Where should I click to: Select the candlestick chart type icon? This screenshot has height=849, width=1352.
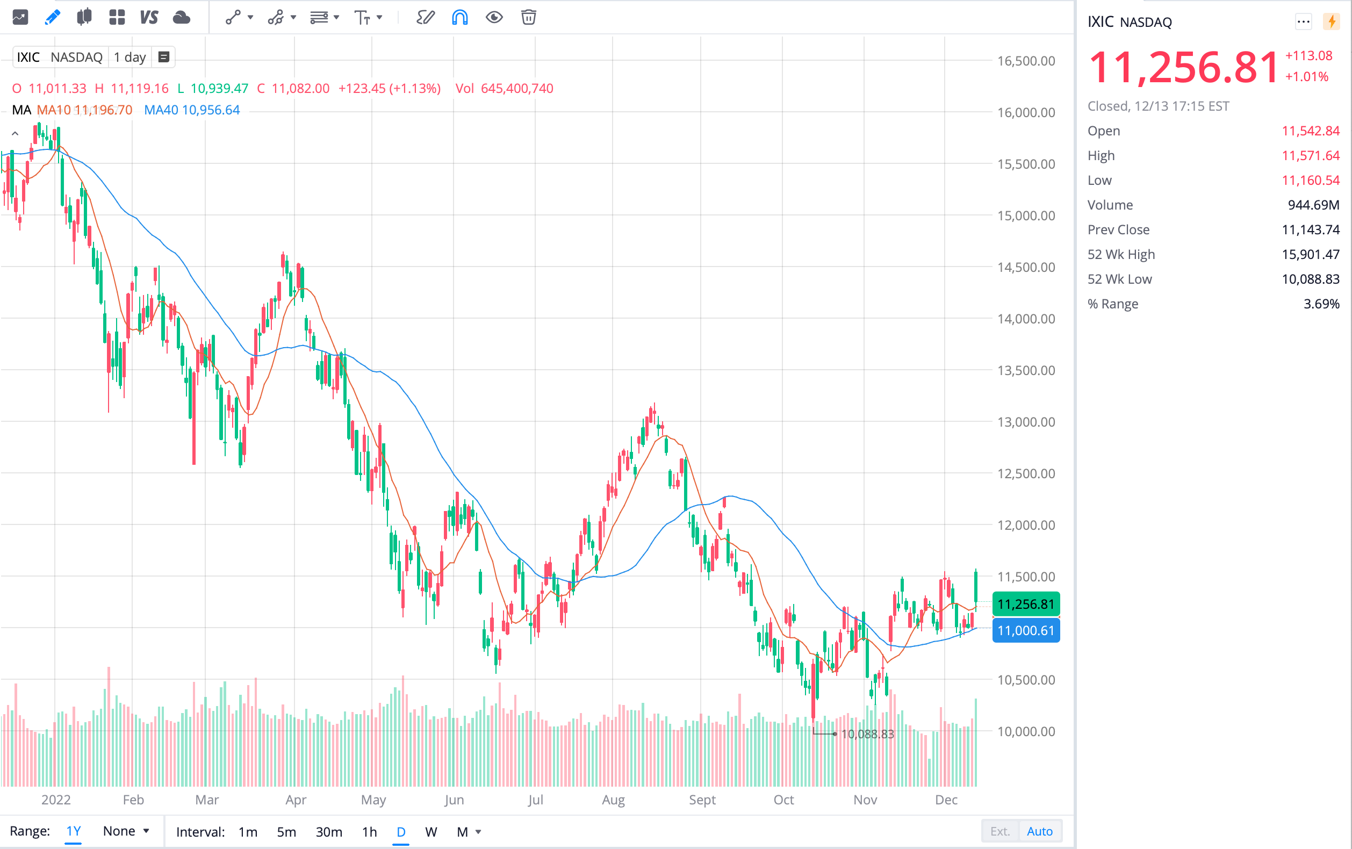(x=84, y=17)
